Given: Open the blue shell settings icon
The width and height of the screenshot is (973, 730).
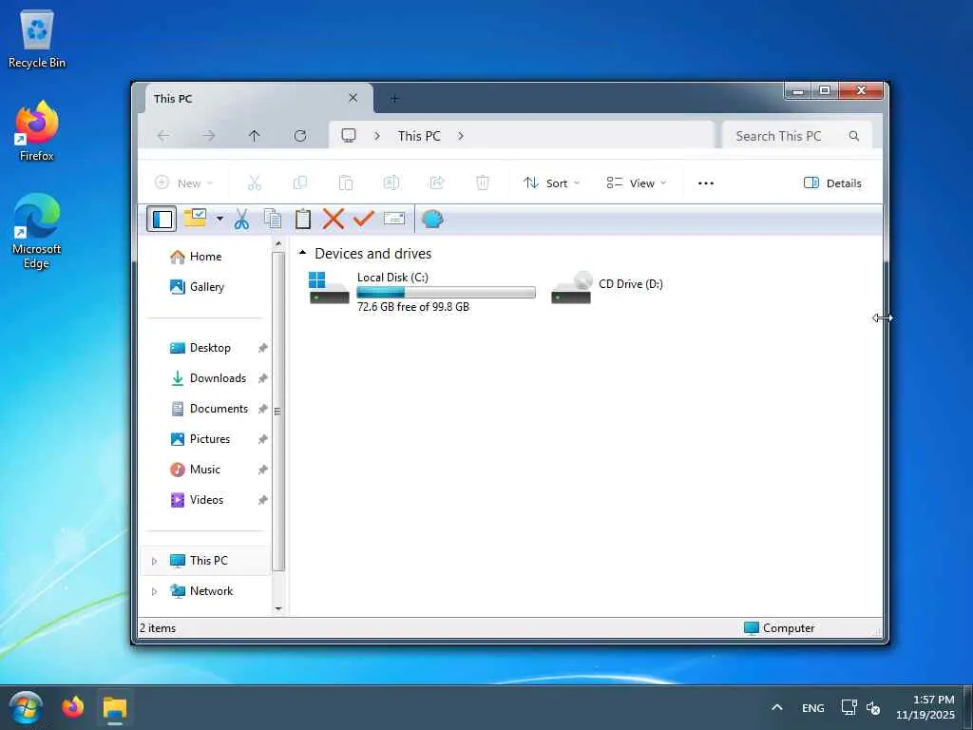Looking at the screenshot, I should 432,220.
